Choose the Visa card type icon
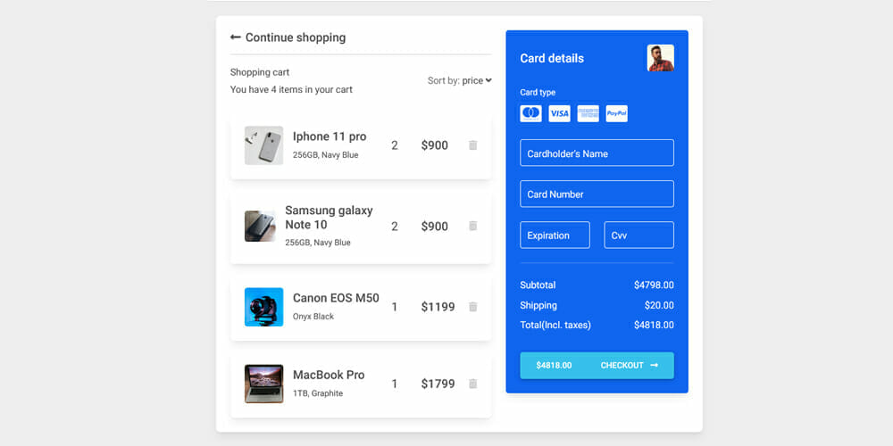Image resolution: width=893 pixels, height=446 pixels. tap(559, 113)
